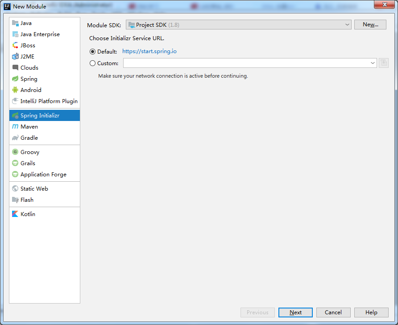
Task: Choose the Application Forge icon
Action: (15, 174)
